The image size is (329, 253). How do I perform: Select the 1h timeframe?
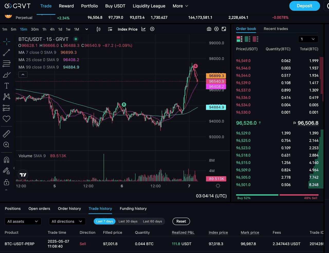tap(44, 29)
